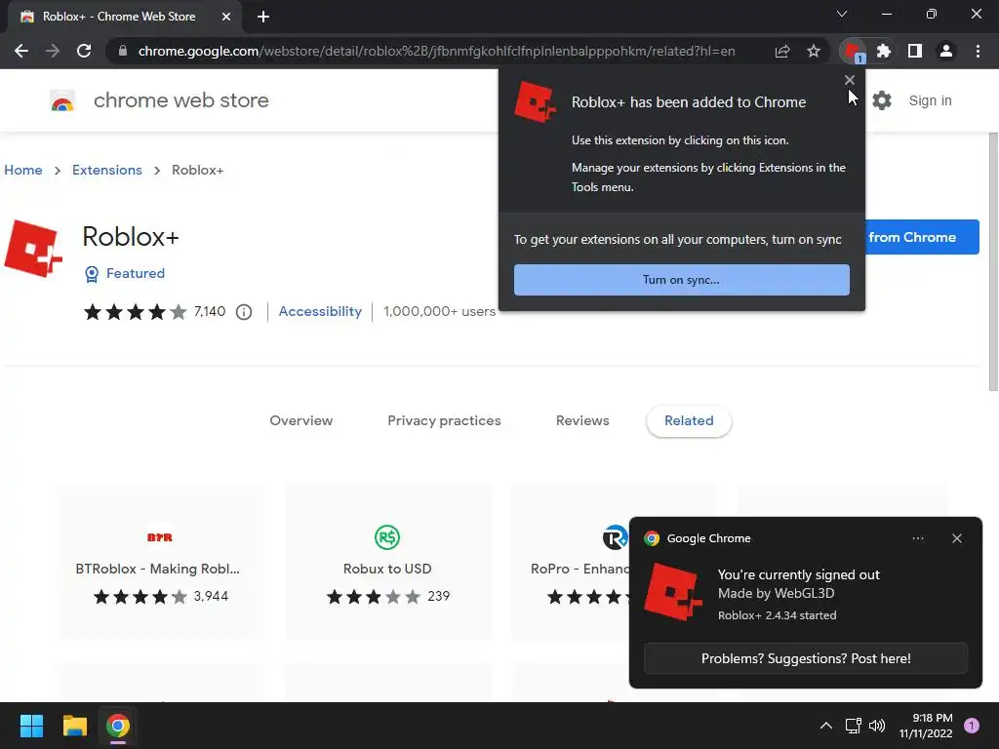Screen dimensions: 999x749
Task: Click the Featured badge
Action: click(x=125, y=273)
